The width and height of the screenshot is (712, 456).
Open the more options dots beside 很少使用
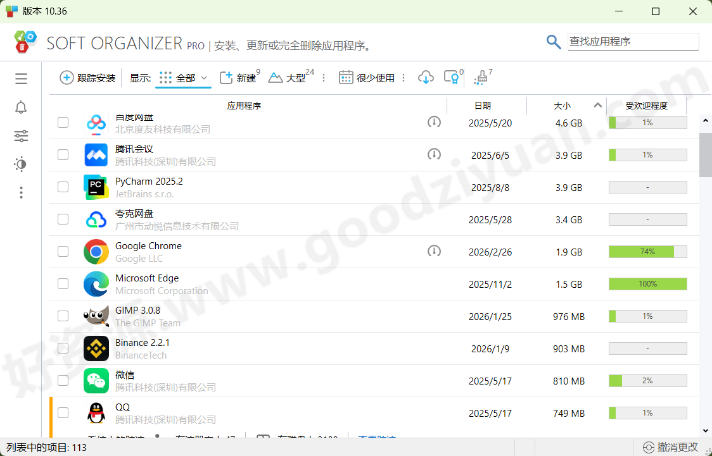pos(404,77)
